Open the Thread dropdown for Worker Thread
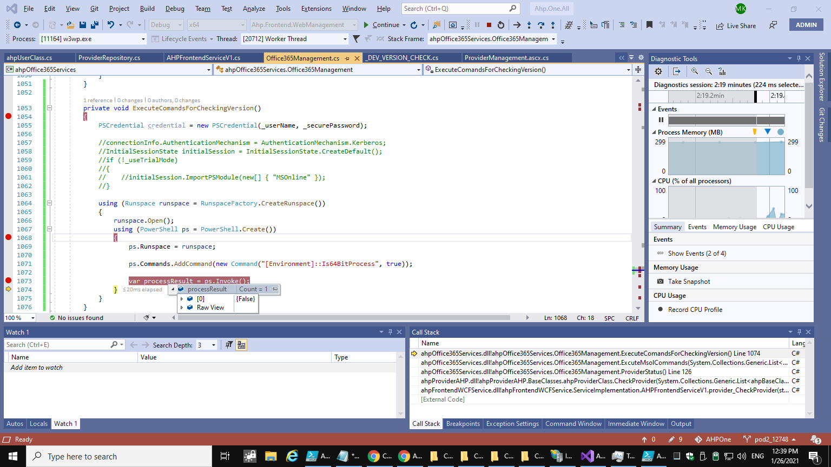 (345, 39)
